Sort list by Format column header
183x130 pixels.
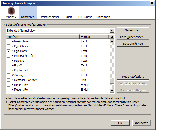tap(94, 36)
